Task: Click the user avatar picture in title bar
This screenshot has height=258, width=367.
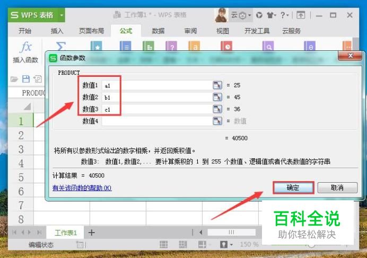Action: pyautogui.click(x=221, y=15)
